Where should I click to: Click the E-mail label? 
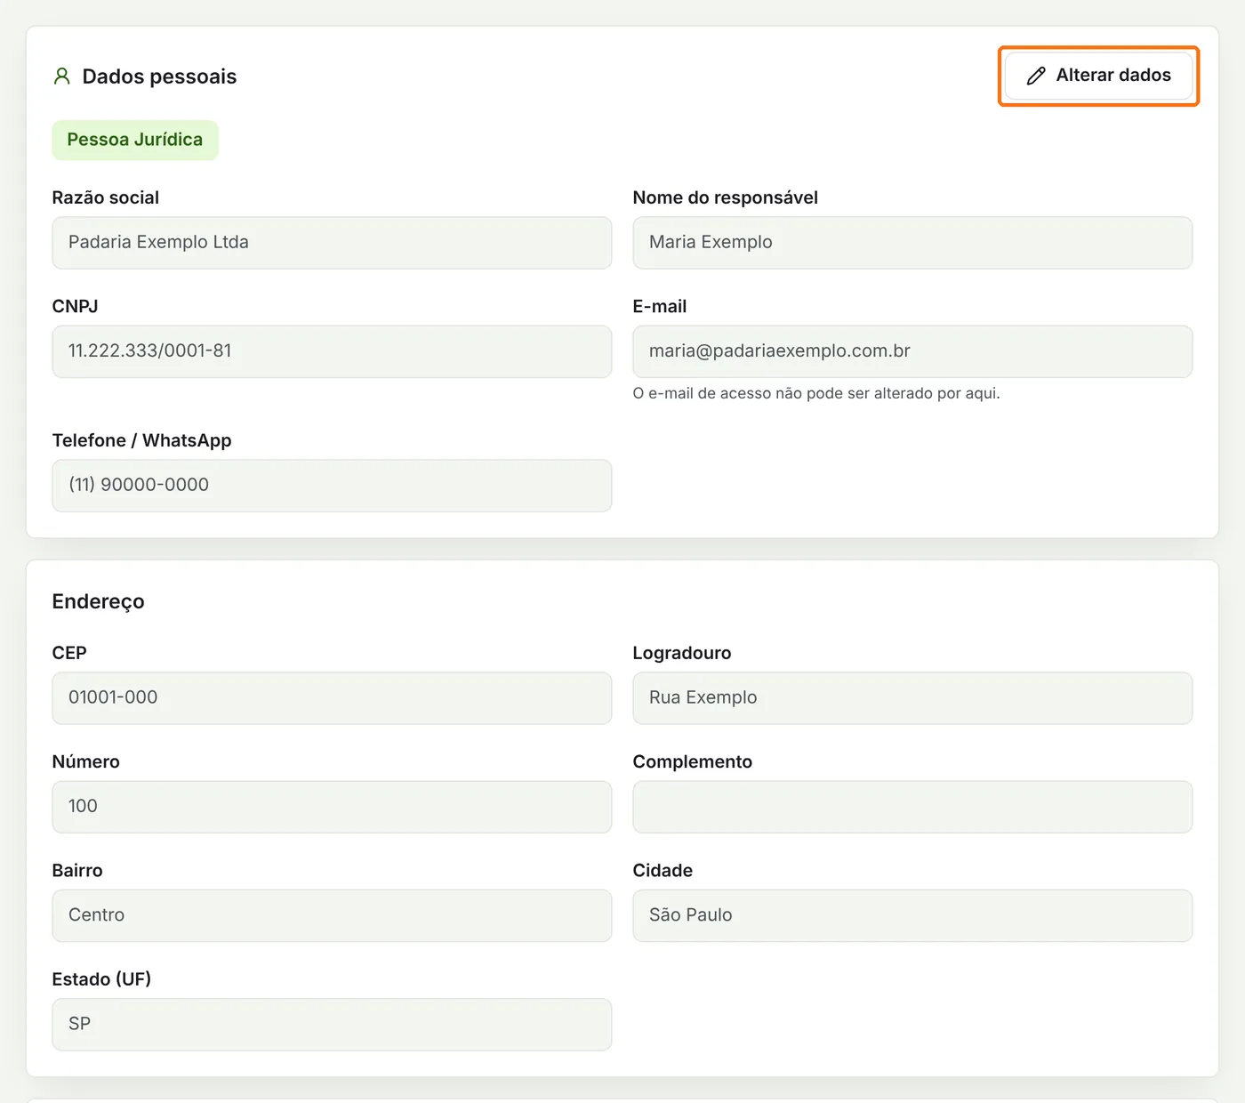(660, 306)
